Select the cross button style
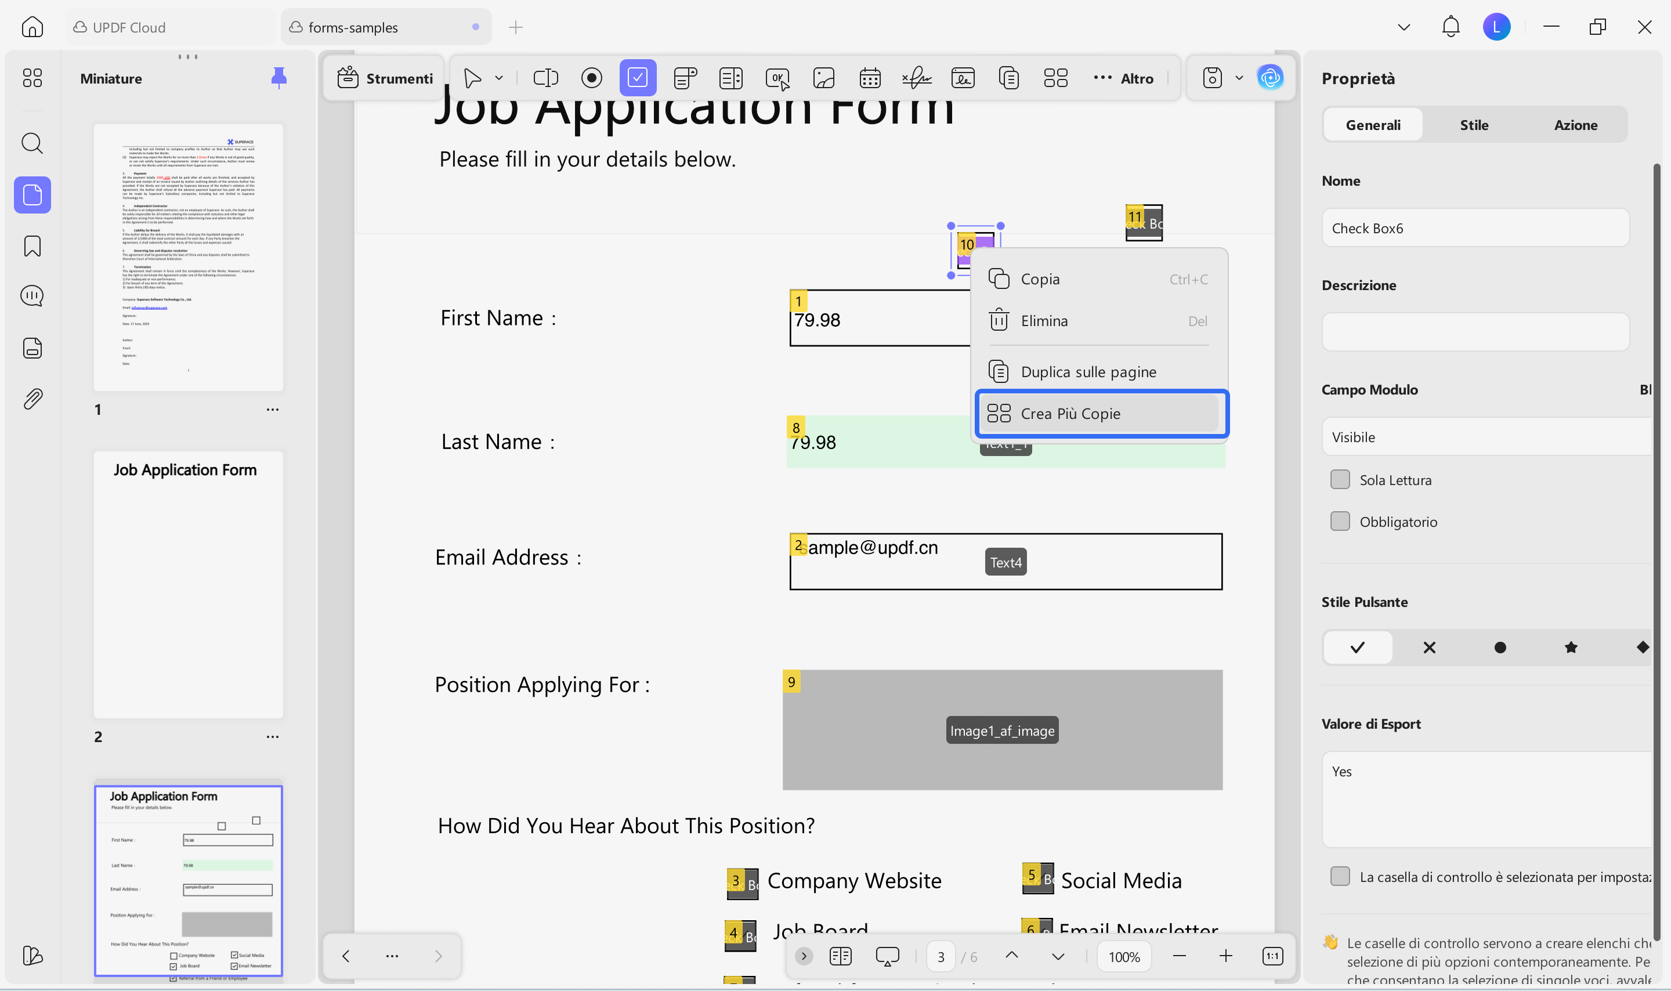Viewport: 1671px width, 991px height. click(1428, 647)
